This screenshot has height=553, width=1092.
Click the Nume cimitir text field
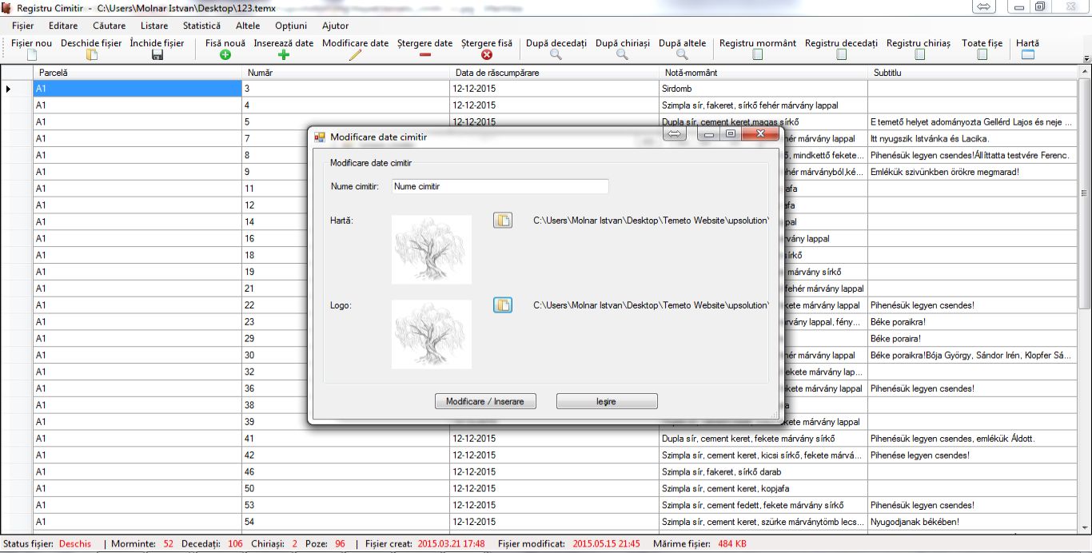(500, 186)
